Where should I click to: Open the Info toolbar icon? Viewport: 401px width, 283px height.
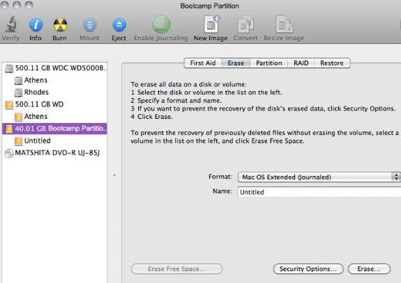pos(36,25)
